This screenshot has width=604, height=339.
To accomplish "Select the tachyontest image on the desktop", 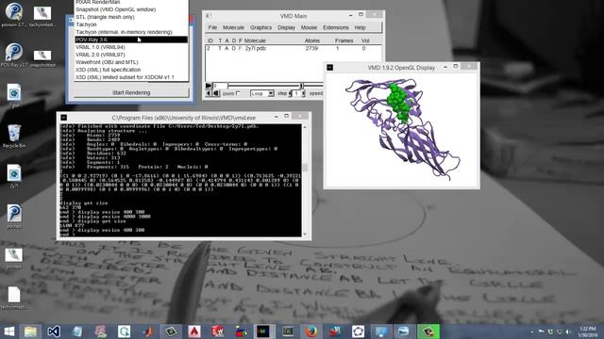I will pos(42,16).
